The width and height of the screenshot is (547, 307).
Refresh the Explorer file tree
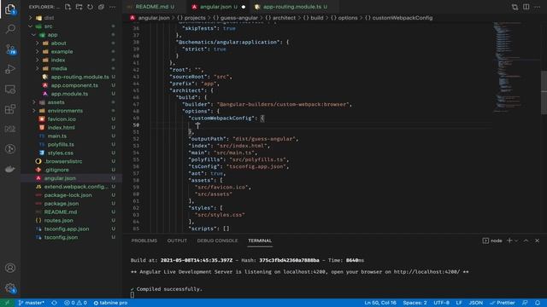click(90, 7)
